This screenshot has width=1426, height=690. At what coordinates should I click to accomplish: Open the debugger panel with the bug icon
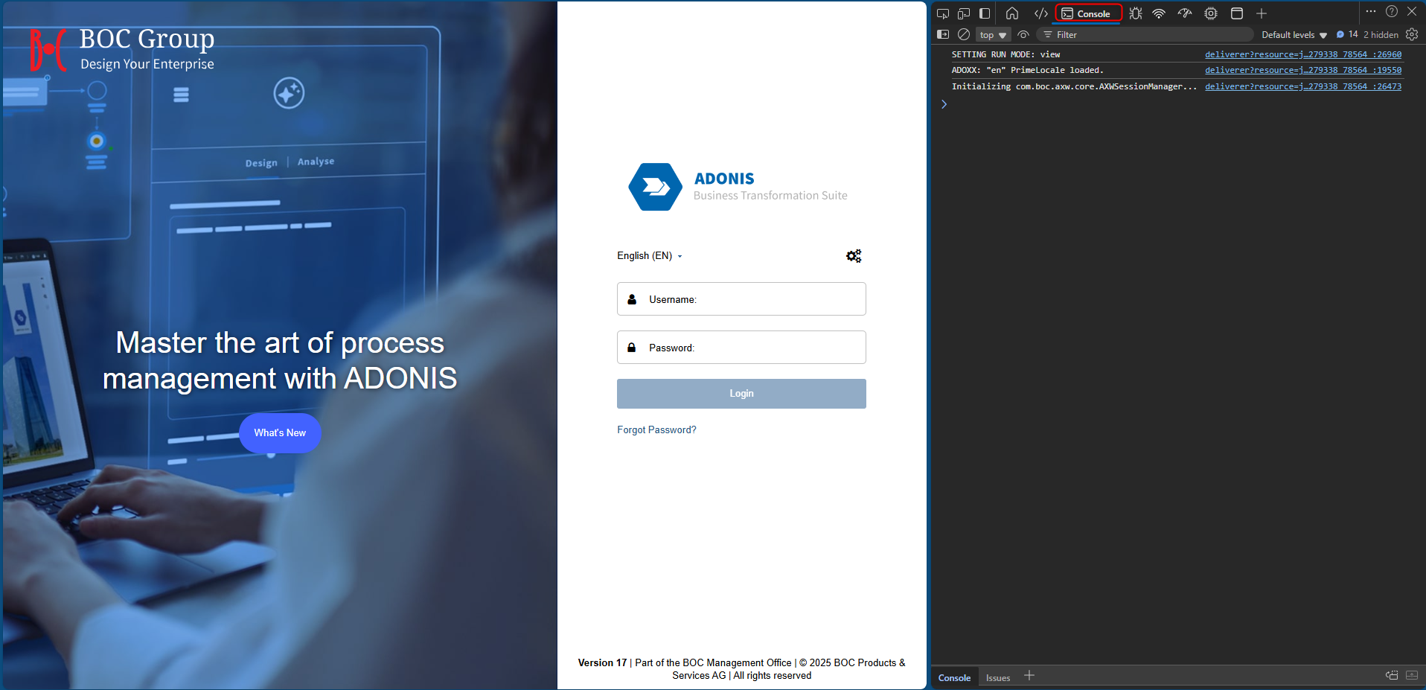coord(1134,13)
